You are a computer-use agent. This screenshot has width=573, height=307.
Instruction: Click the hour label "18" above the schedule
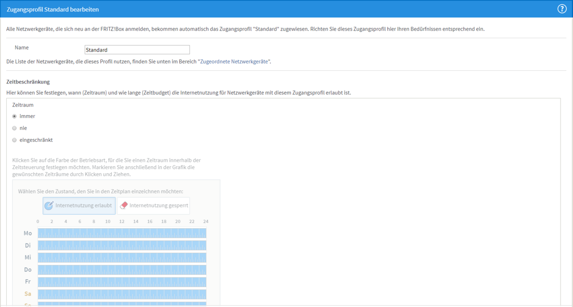pos(164,222)
